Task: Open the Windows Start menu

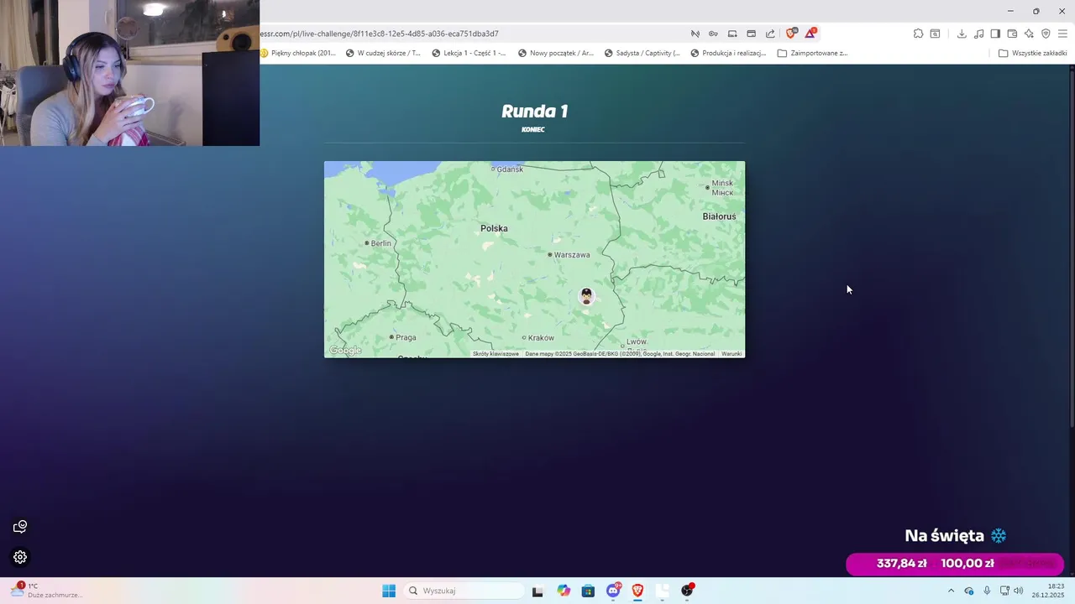Action: pyautogui.click(x=389, y=591)
